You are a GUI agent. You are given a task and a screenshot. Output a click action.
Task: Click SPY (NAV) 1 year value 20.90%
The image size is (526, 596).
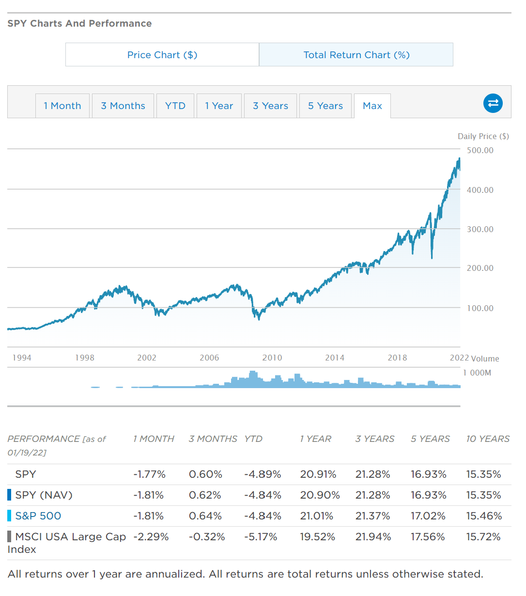click(320, 495)
